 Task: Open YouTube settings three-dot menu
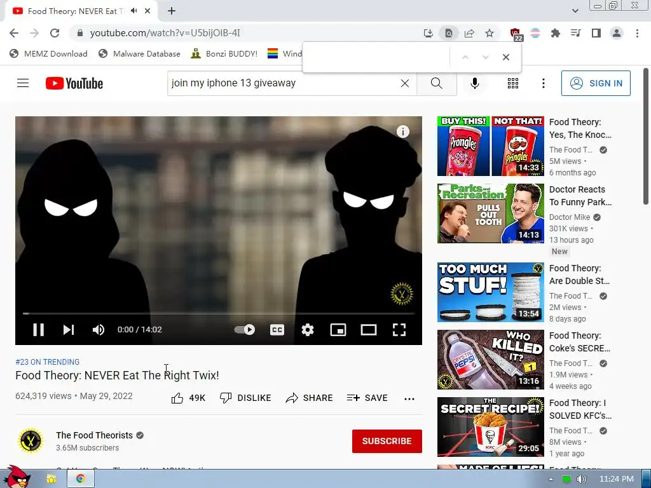click(x=543, y=83)
